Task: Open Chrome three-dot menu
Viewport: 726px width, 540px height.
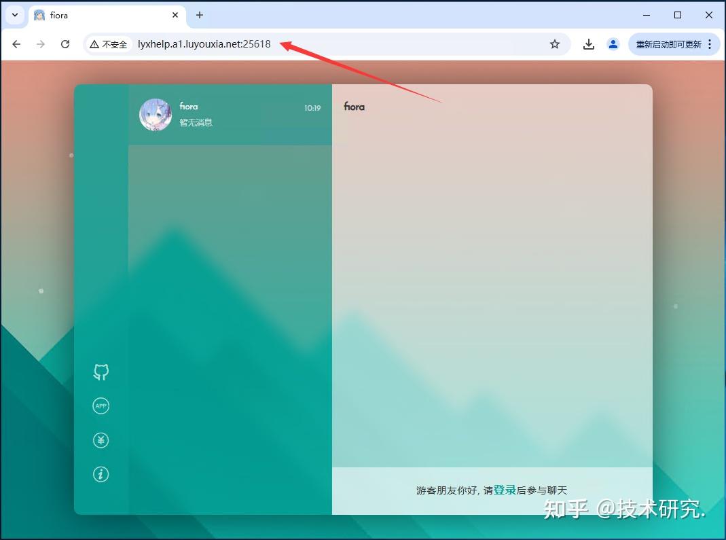Action: click(x=710, y=44)
